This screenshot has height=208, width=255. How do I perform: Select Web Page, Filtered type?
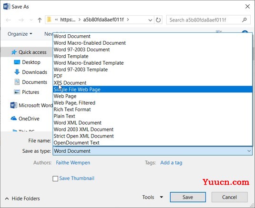[153, 103]
